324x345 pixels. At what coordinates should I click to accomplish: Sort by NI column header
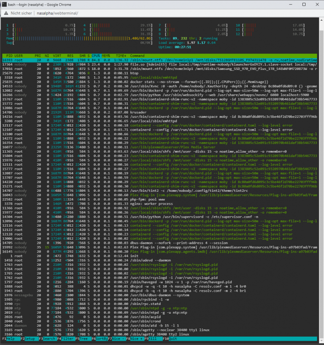[47, 56]
